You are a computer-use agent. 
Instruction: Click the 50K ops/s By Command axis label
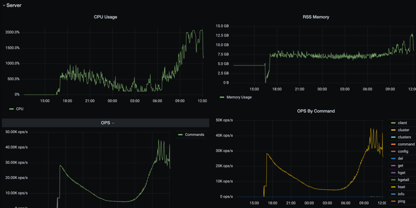[x=225, y=120]
